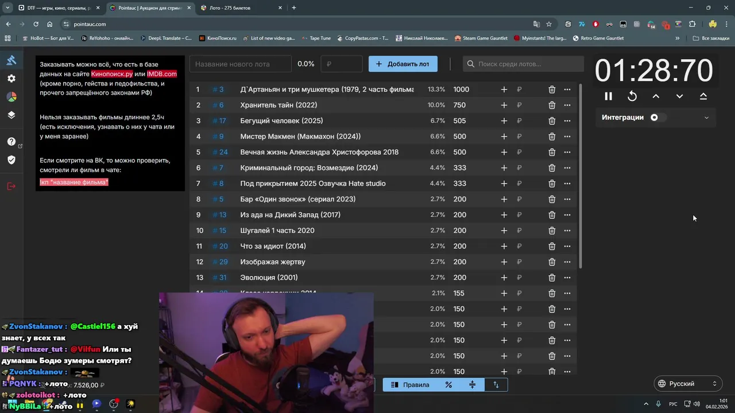Open the Правила button in bottom toolbar
The width and height of the screenshot is (735, 413).
pyautogui.click(x=410, y=385)
